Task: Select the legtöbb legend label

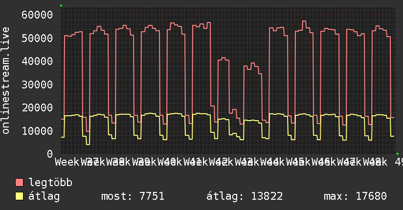Action: coord(50,182)
